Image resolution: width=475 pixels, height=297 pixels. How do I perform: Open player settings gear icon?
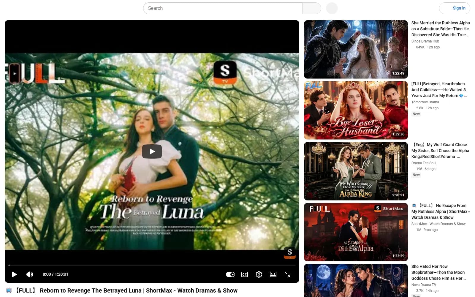[259, 274]
